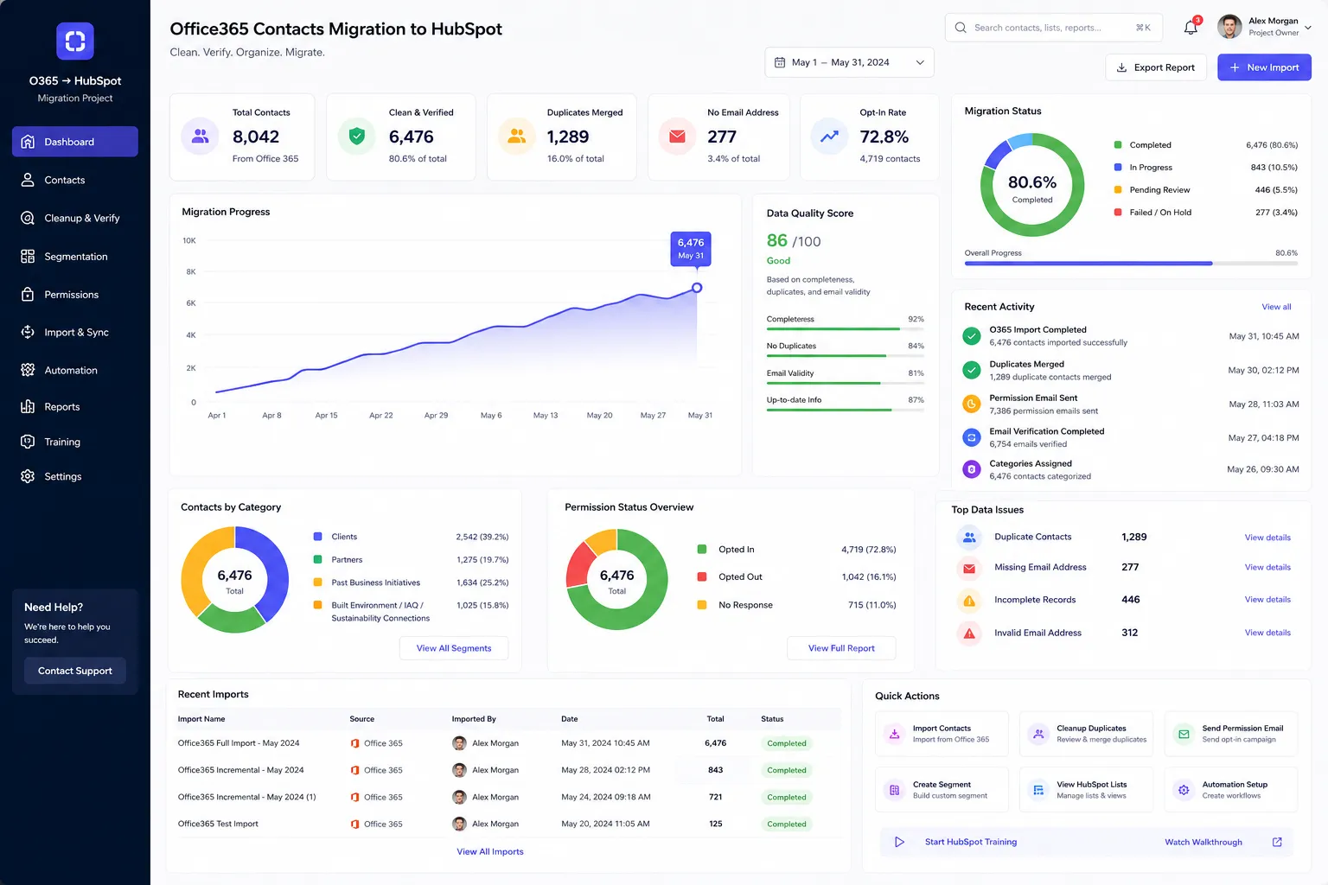Open View details for Incomplete Records
1328x885 pixels.
[x=1267, y=600]
